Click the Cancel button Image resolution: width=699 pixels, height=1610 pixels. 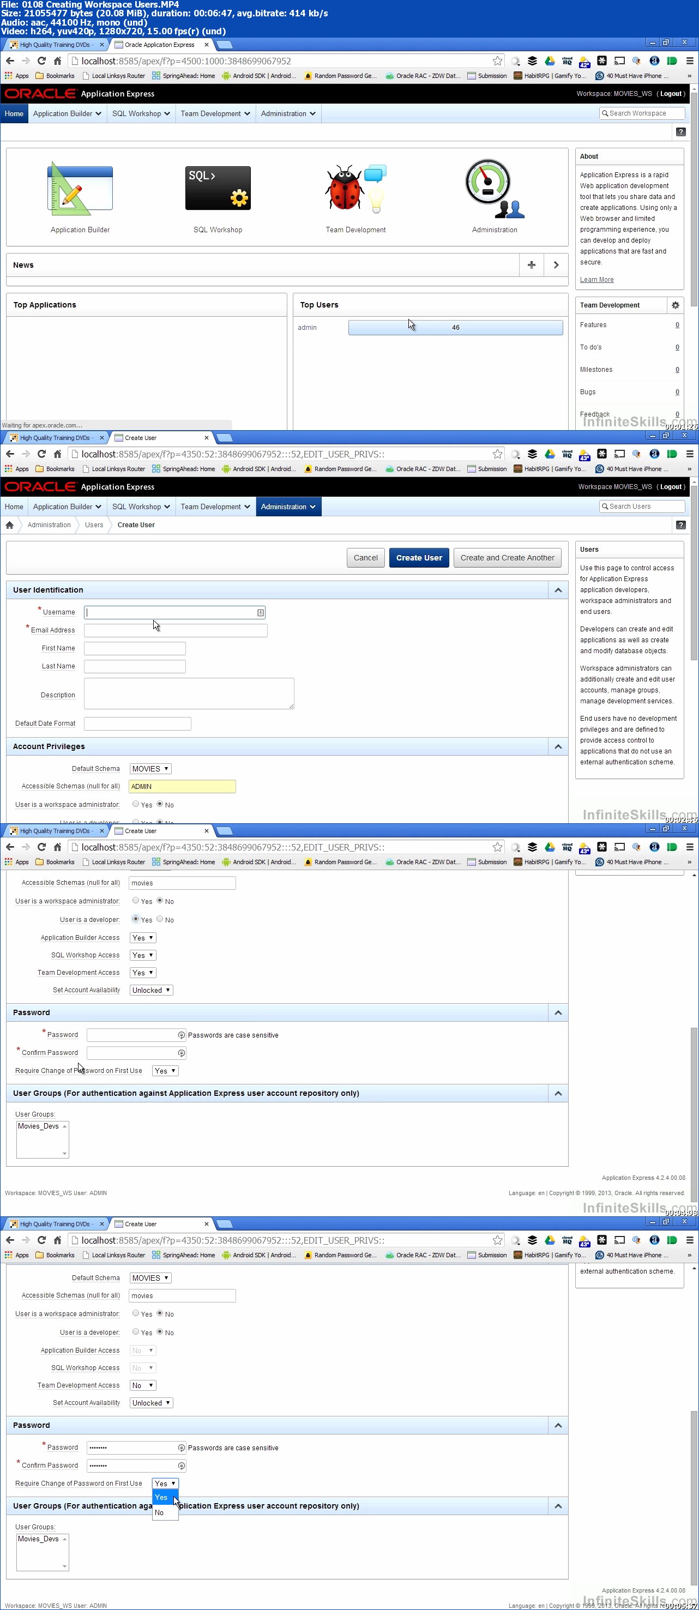click(x=365, y=558)
